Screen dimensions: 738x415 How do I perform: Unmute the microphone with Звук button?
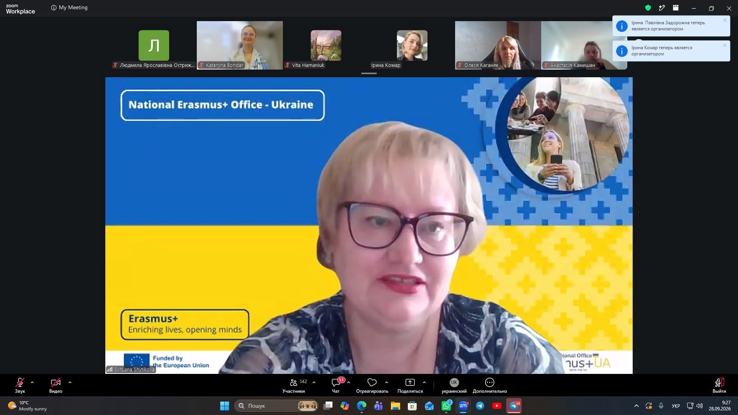click(x=20, y=385)
